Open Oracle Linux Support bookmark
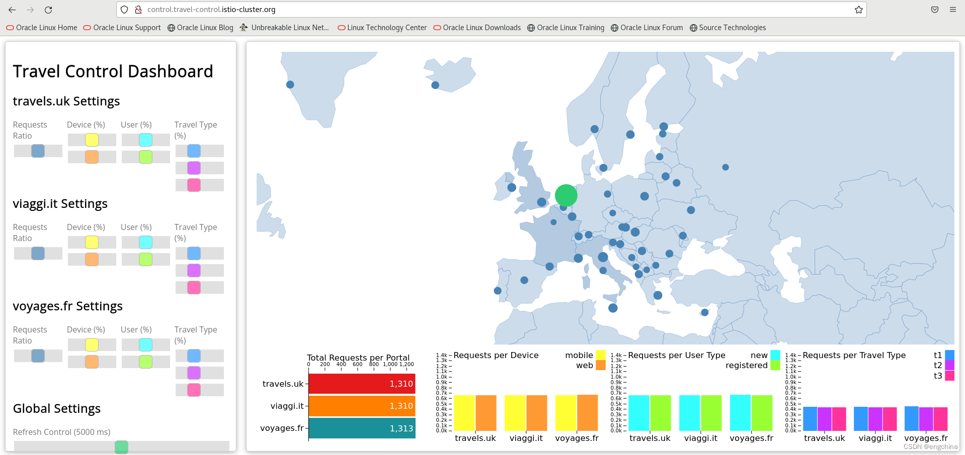The width and height of the screenshot is (965, 455). click(x=122, y=28)
